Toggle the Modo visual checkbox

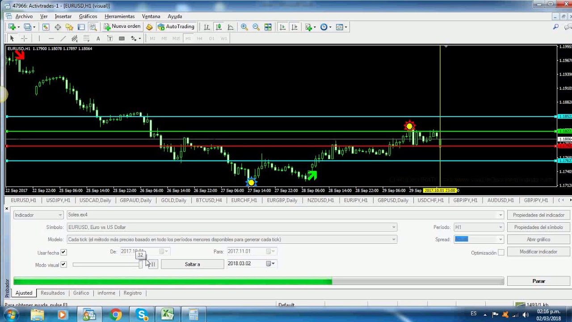(63, 265)
